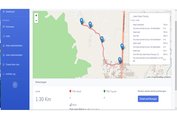Image resolution: width=177 pixels, height=118 pixels.
Task: Click the Konsumen map icon in sidebar
Action: coord(4,27)
